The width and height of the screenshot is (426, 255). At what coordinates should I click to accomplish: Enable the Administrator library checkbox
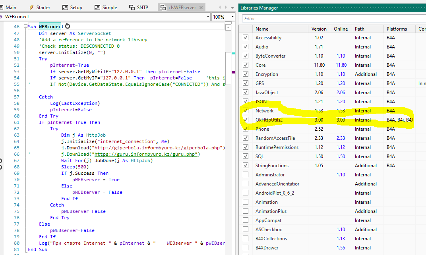pyautogui.click(x=246, y=175)
